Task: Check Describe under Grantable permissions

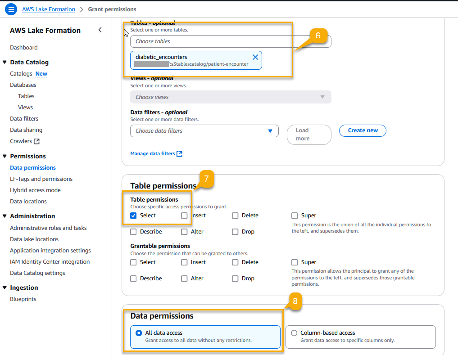Action: coord(133,278)
